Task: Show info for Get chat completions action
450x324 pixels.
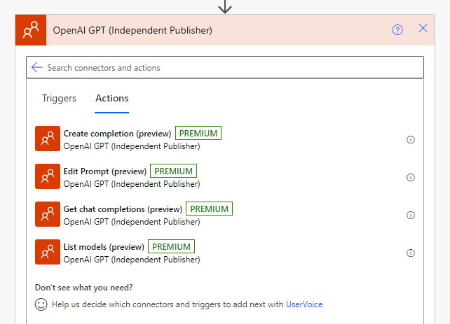Action: (x=411, y=215)
